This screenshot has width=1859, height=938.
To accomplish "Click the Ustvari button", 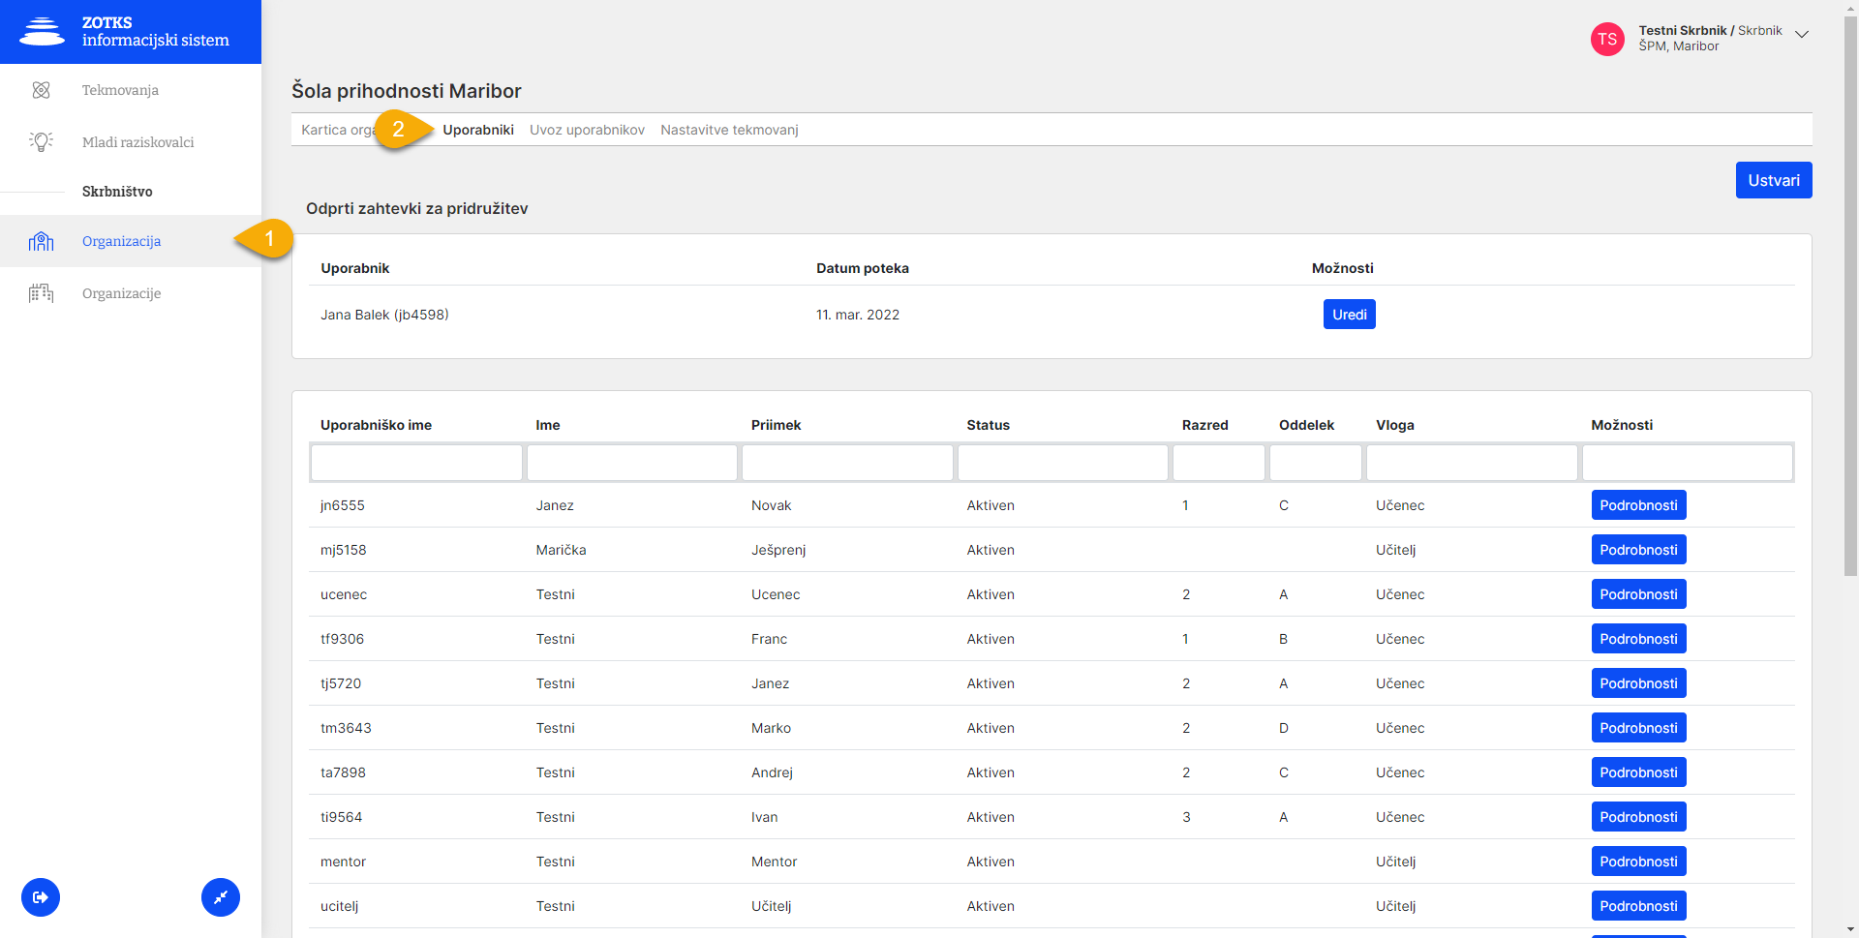I will tap(1774, 180).
